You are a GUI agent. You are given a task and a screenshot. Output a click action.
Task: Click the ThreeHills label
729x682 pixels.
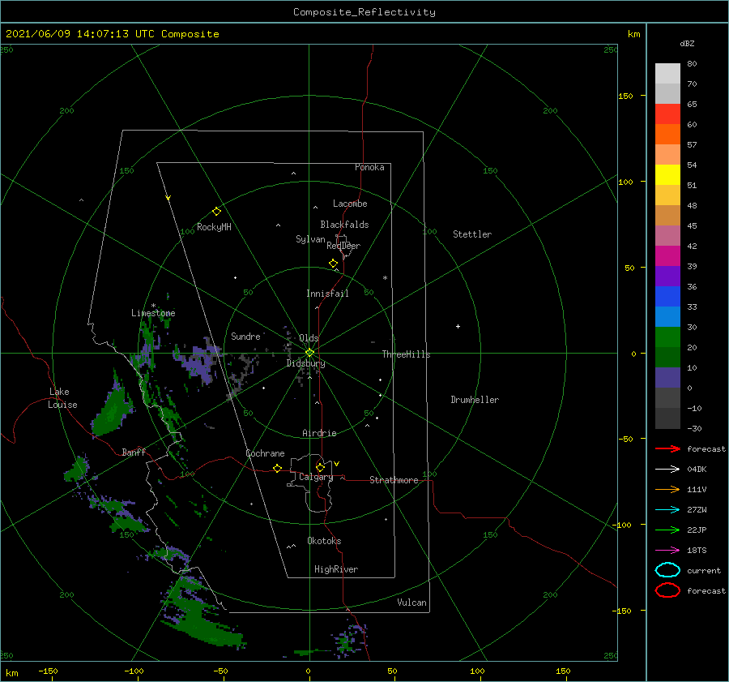point(406,354)
